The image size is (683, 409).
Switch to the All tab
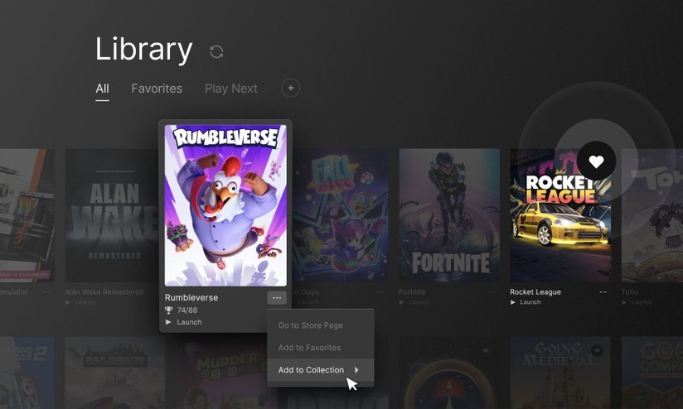pos(102,89)
